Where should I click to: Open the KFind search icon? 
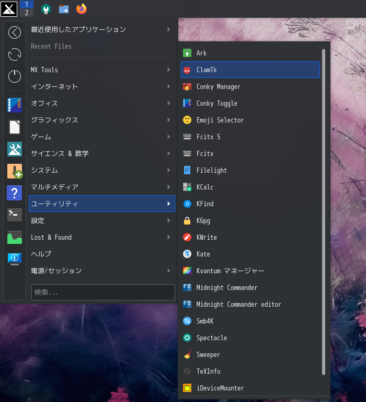(x=187, y=204)
